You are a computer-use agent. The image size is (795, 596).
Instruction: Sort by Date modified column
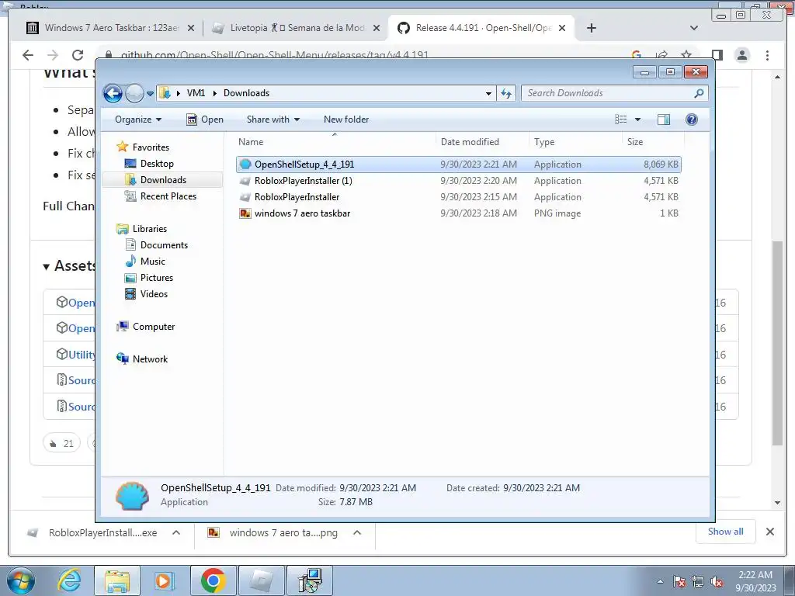pyautogui.click(x=482, y=142)
